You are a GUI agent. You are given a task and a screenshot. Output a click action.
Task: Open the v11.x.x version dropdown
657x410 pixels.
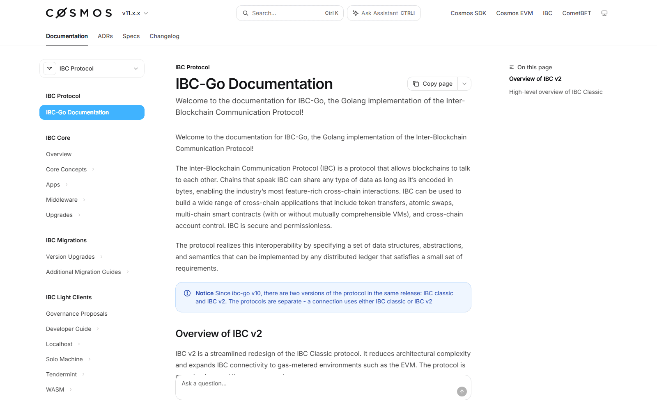[x=135, y=13]
